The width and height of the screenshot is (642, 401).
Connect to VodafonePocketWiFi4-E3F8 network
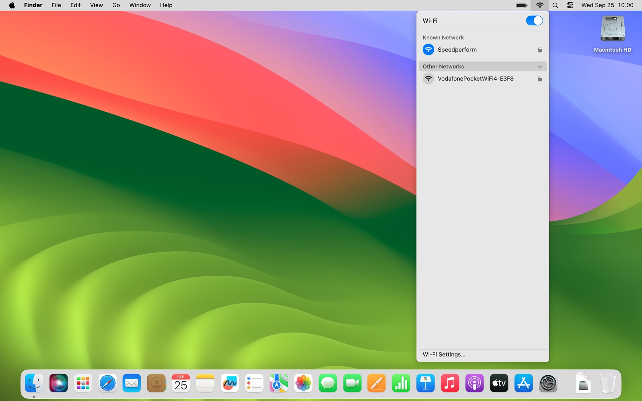pos(475,79)
